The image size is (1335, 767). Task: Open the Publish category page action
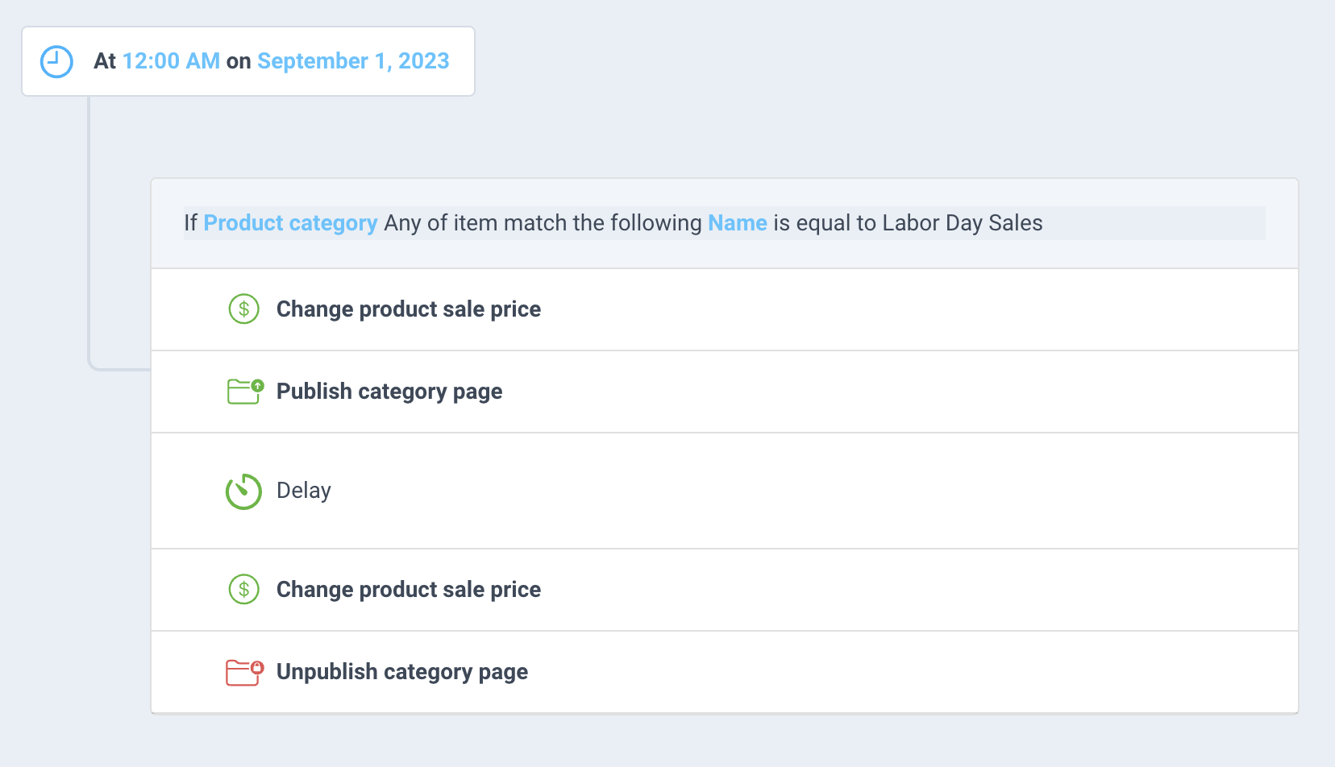(x=389, y=392)
